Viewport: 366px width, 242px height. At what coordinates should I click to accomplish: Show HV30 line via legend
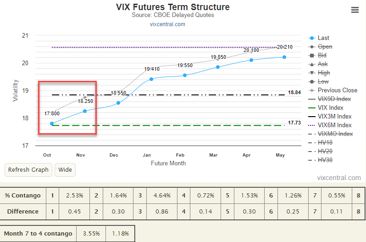pos(325,160)
